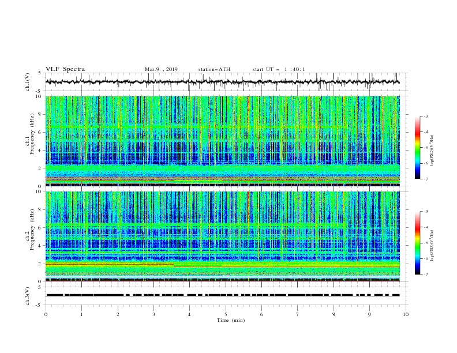Click time axis tick label "9"

tap(369, 314)
